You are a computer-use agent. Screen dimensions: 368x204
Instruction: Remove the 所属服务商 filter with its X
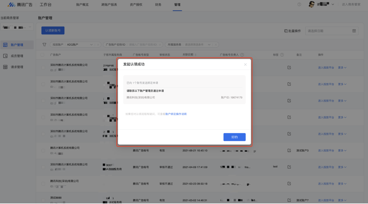tap(216, 45)
